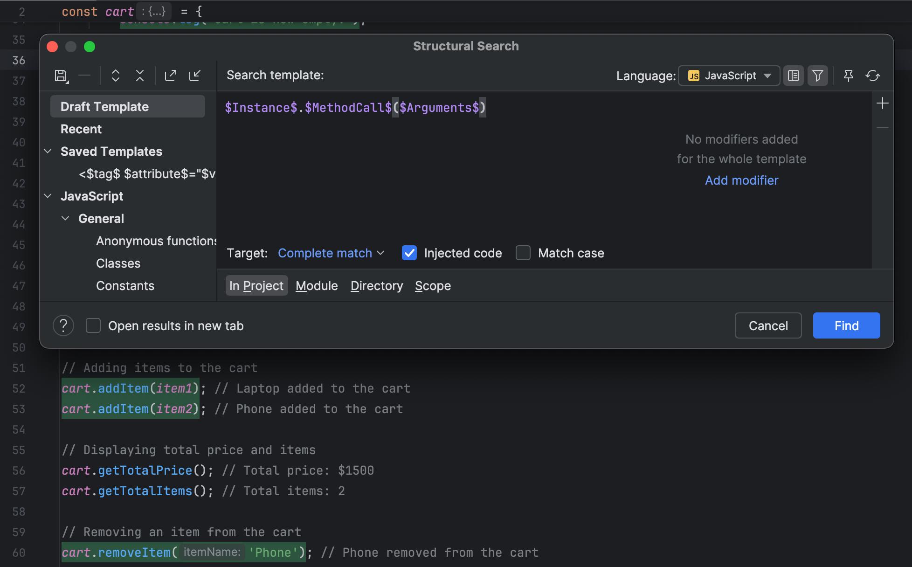Export the template to clipboard
This screenshot has width=912, height=567.
point(171,76)
